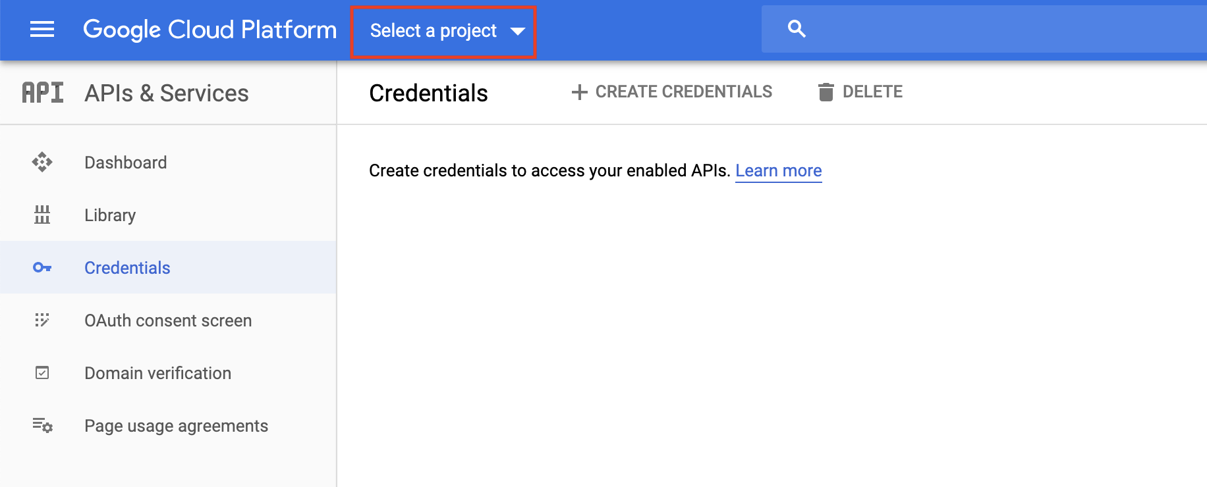This screenshot has height=487, width=1207.
Task: Open the Dashboard menu item
Action: [x=126, y=163]
